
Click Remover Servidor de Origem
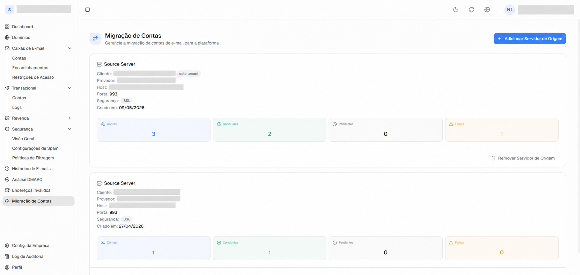[523, 158]
